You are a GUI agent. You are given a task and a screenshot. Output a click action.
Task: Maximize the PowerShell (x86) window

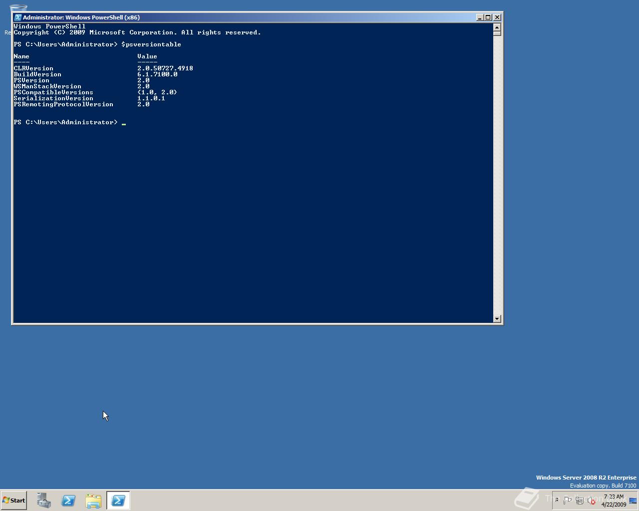(x=488, y=17)
